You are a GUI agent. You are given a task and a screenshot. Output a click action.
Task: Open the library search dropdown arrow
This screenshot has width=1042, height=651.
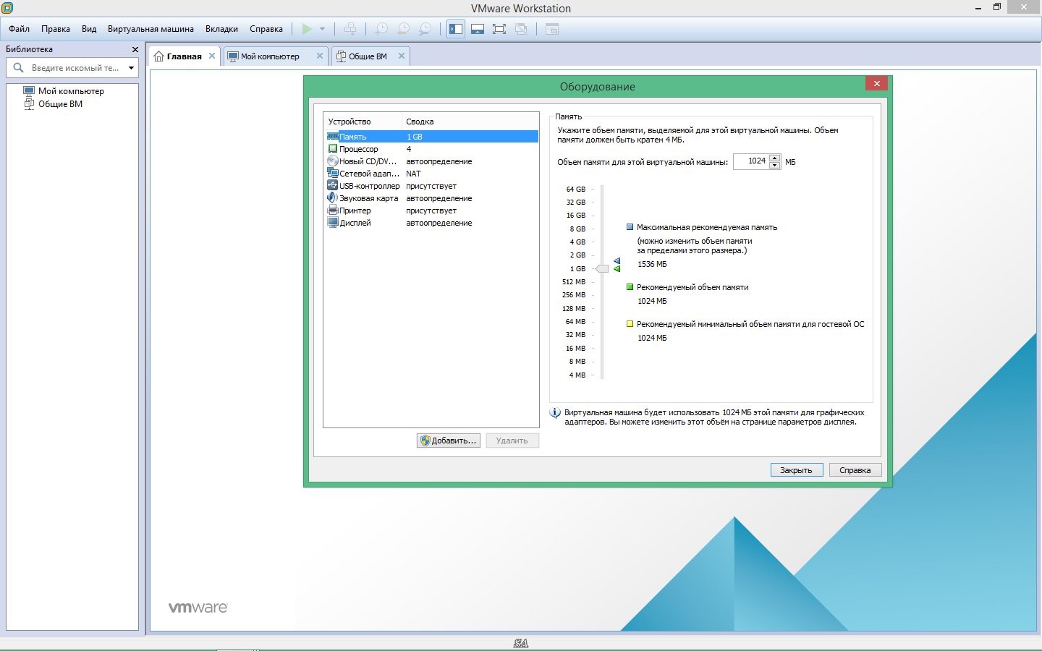(x=131, y=68)
